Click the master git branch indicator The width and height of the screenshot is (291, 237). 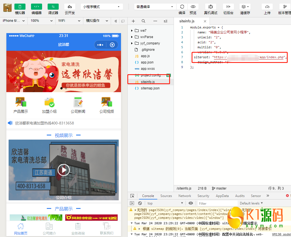tap(219, 188)
